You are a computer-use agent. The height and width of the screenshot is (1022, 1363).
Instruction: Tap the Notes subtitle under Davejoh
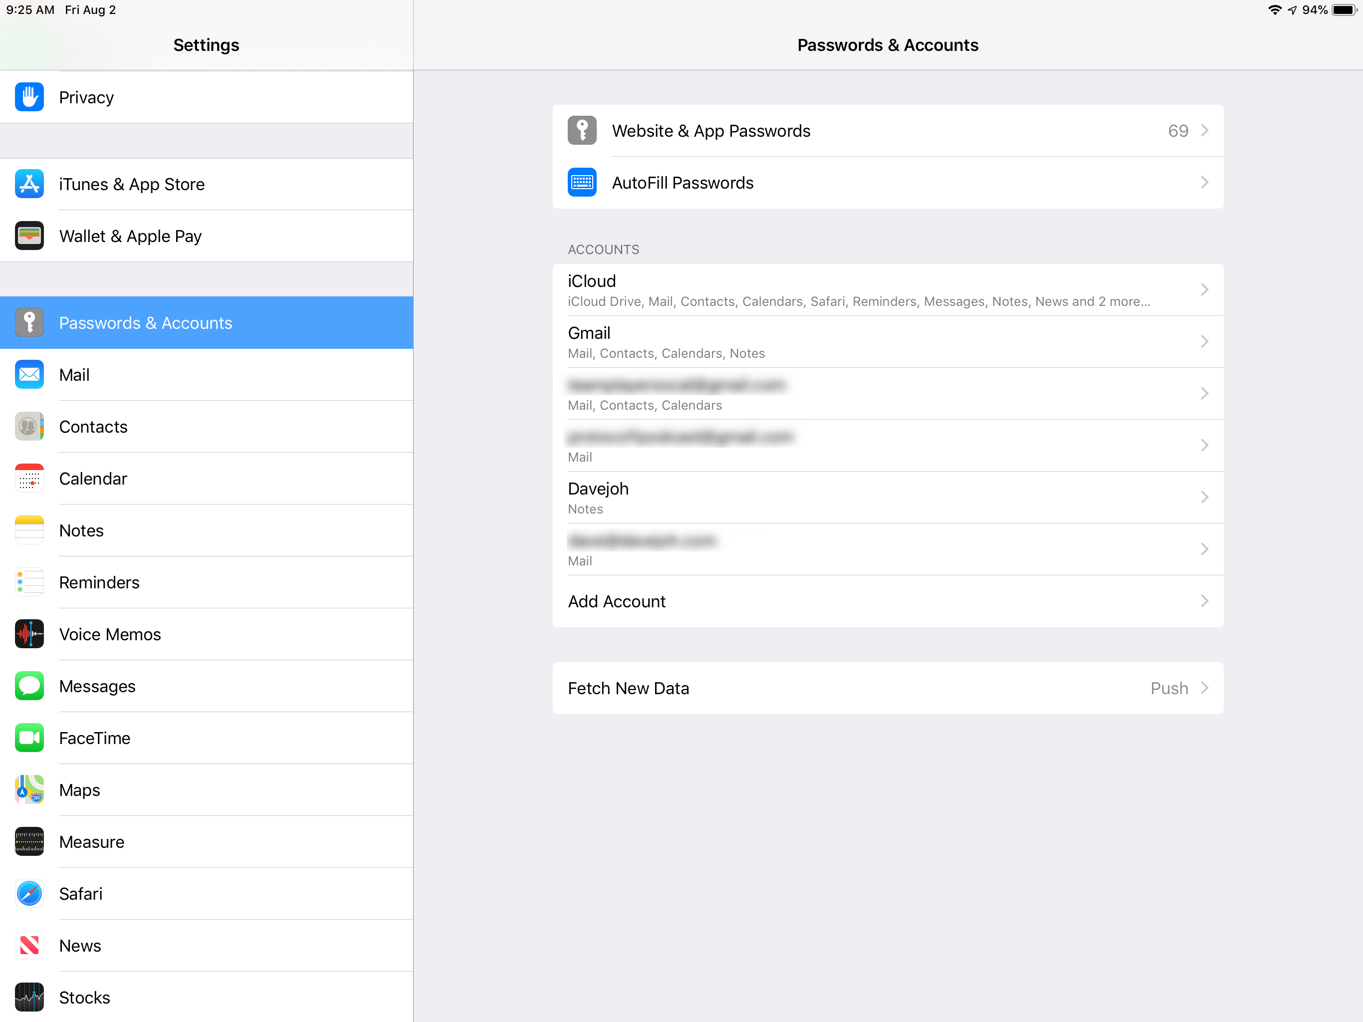[x=585, y=509]
